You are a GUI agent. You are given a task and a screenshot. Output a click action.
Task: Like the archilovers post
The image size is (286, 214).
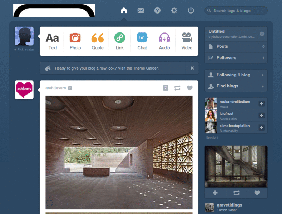coord(190,88)
